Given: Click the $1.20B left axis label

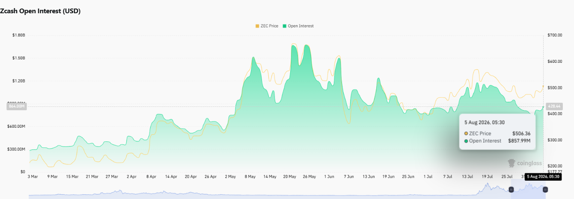Looking at the screenshot, I should [19, 81].
